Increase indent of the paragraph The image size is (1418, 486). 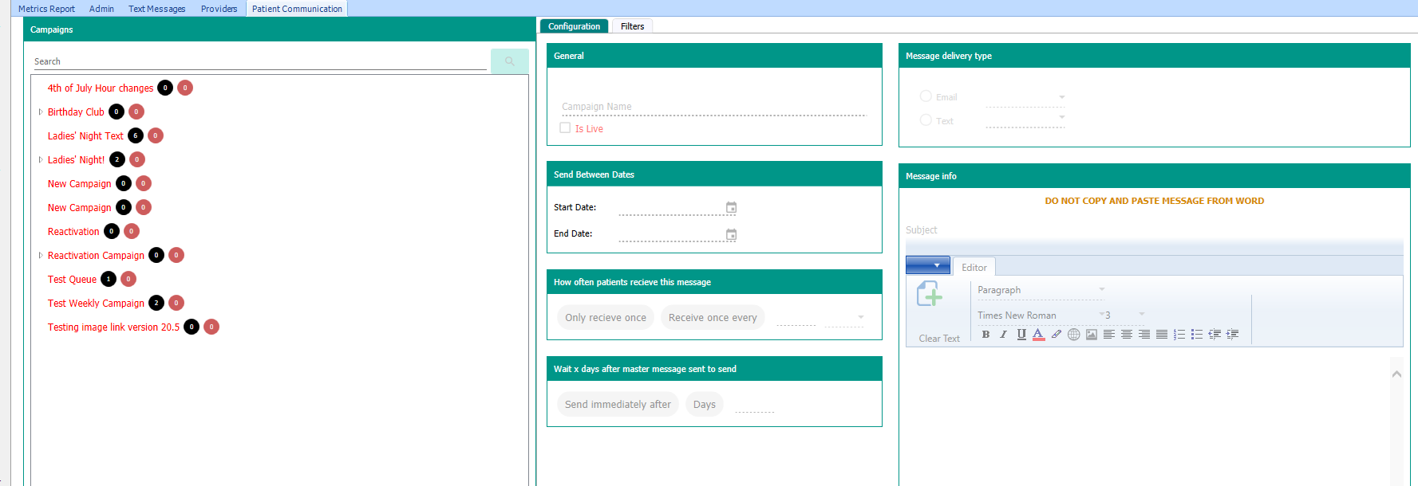1232,335
